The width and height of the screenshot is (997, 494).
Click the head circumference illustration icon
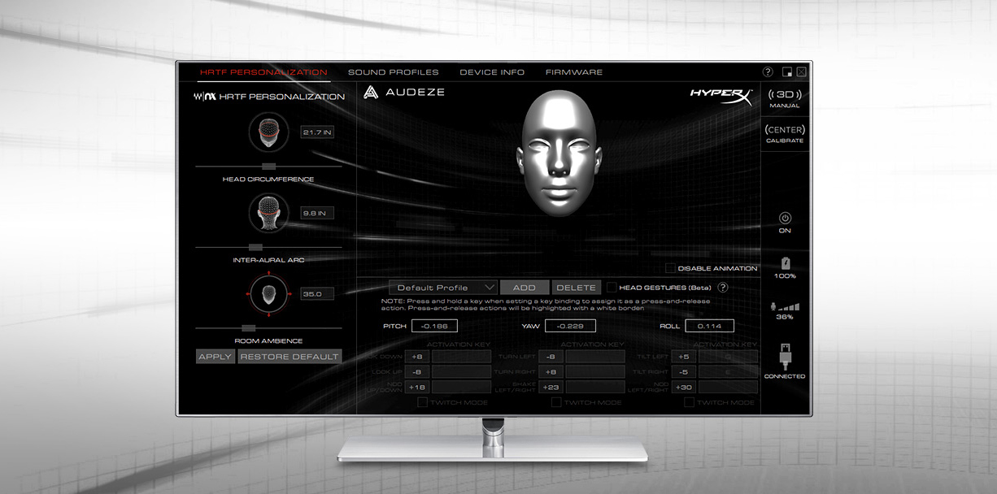[268, 132]
